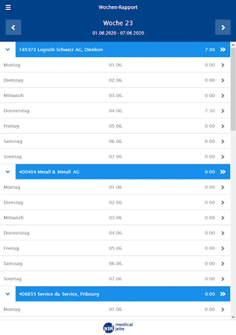Collapse the Metall & Metall AG section

8,172
